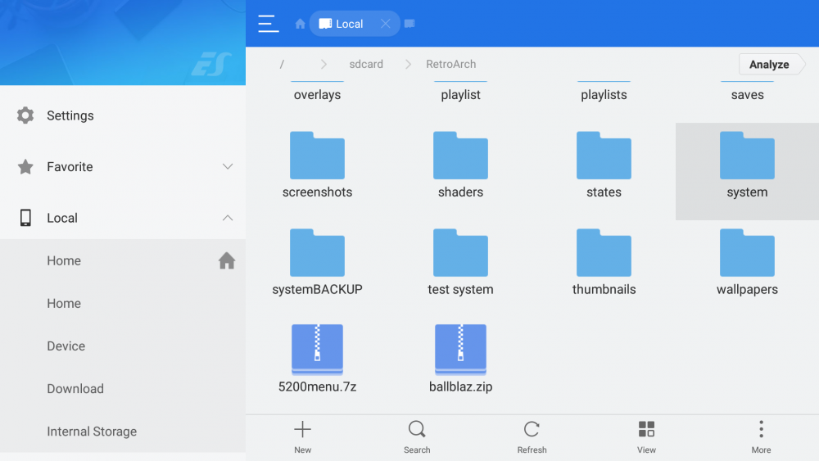Open the 5200menu.7z archive icon
The height and width of the screenshot is (461, 819).
[x=317, y=350]
